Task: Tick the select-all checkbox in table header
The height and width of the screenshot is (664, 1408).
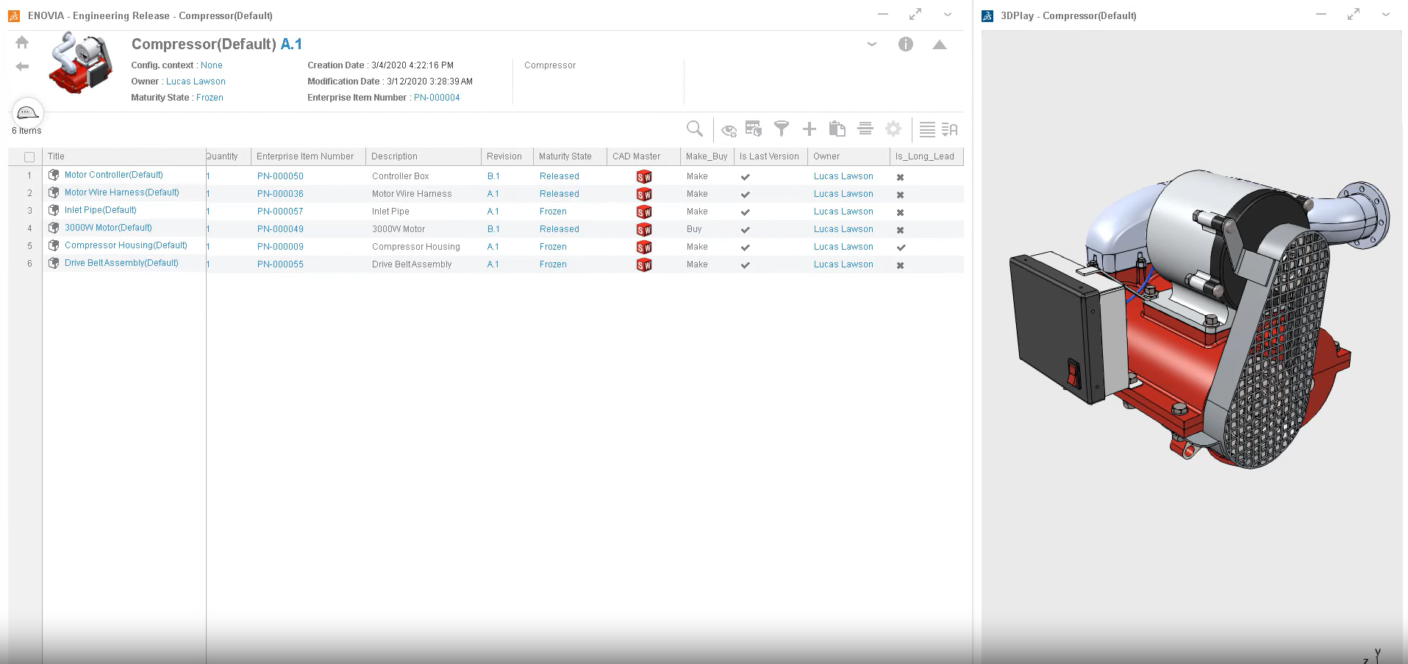Action: tap(29, 157)
